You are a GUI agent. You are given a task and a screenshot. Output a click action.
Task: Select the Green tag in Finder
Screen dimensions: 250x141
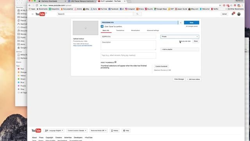[21, 79]
